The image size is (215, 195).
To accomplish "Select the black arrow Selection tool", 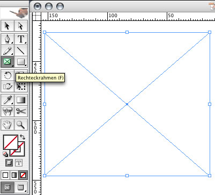I will coord(8,26).
